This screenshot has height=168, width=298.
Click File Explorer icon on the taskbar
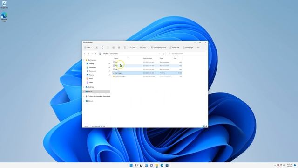[x=156, y=165]
